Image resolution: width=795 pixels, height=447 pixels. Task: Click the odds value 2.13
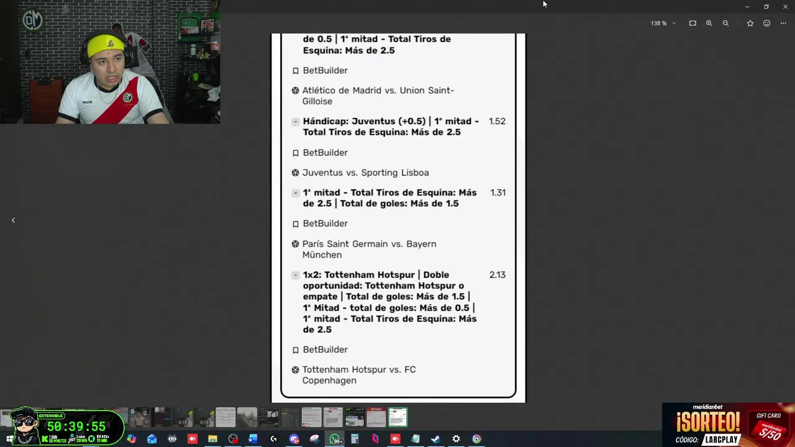[497, 274]
